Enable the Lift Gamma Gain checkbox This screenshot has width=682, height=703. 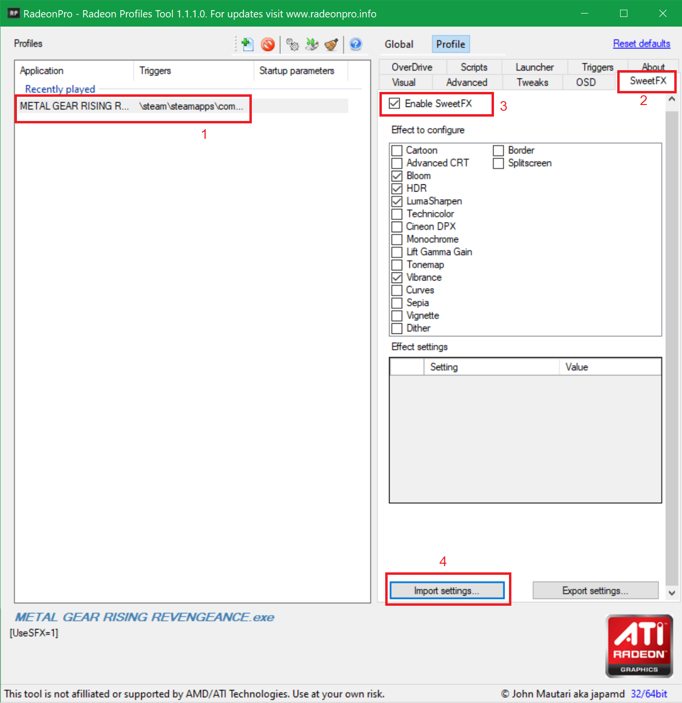pos(397,252)
